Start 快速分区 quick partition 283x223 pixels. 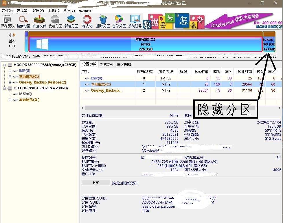click(55, 21)
